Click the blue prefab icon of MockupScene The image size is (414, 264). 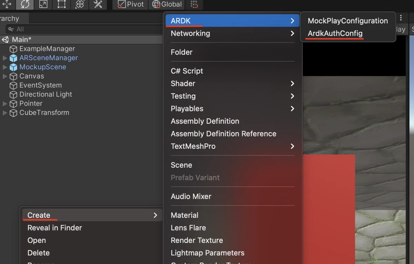tap(13, 67)
